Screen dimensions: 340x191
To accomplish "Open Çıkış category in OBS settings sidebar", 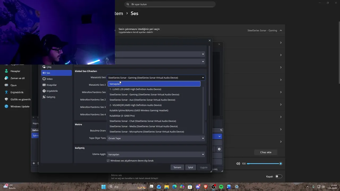I will click(56, 67).
